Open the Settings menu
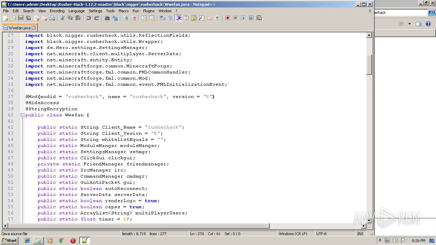The image size is (436, 245). coord(95,11)
